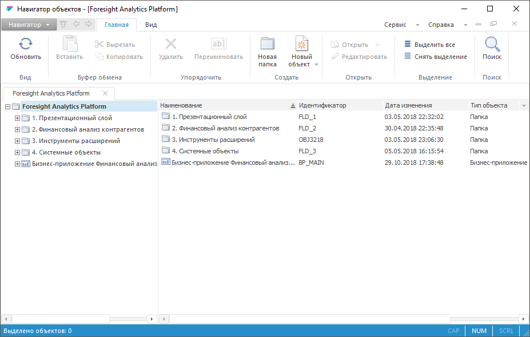
Task: Open the Новый объект dropdown arrow
Action: 316,65
